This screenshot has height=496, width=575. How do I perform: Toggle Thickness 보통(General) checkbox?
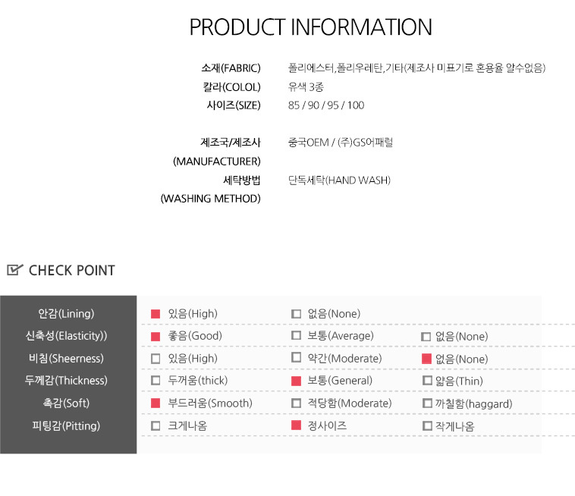(x=297, y=381)
